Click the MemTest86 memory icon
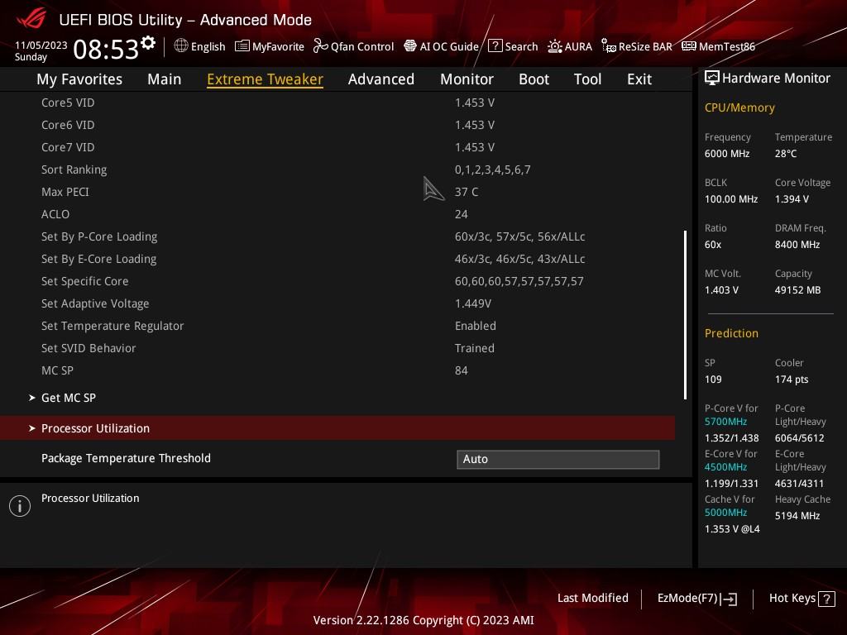 689,46
